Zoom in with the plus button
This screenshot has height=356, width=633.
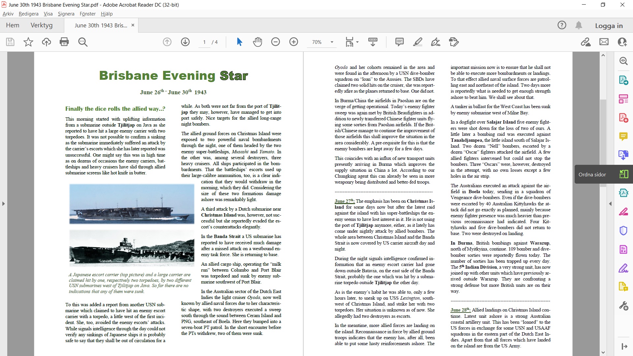point(293,42)
